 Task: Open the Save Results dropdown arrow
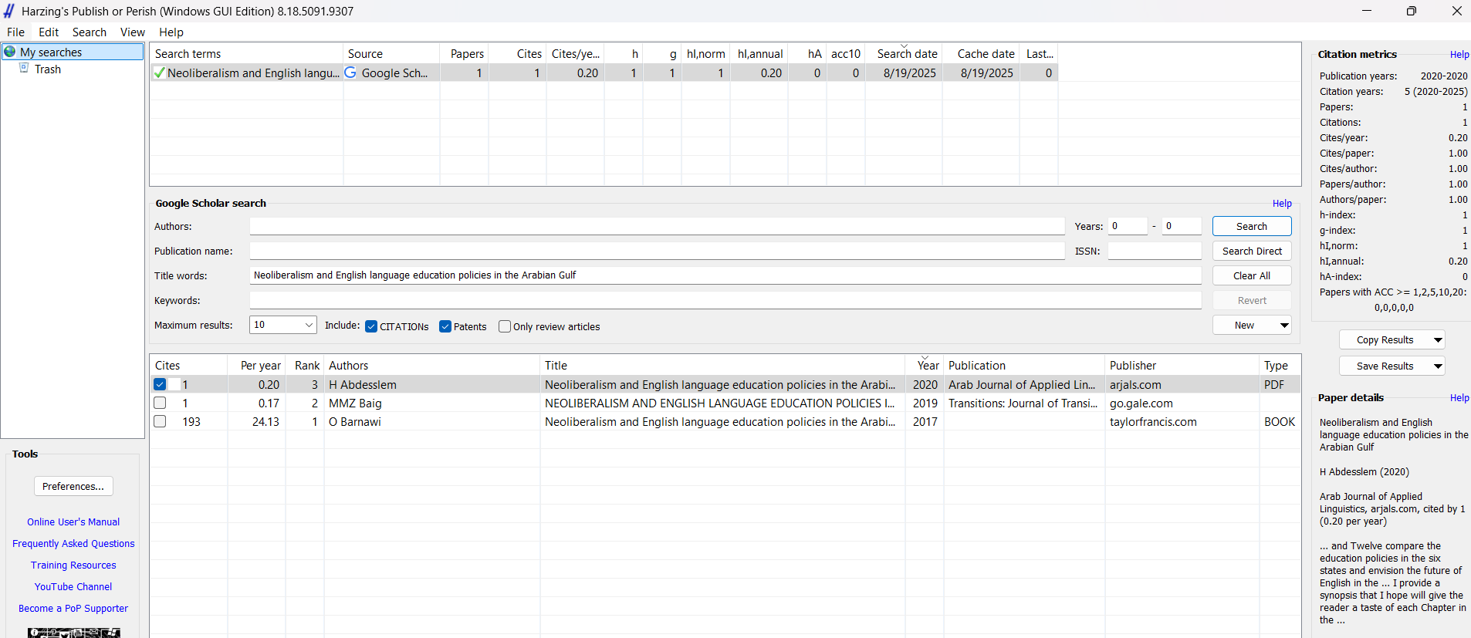[x=1438, y=366]
